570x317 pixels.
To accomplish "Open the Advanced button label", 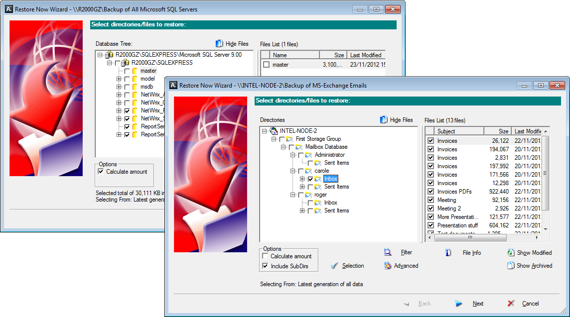I will [406, 266].
